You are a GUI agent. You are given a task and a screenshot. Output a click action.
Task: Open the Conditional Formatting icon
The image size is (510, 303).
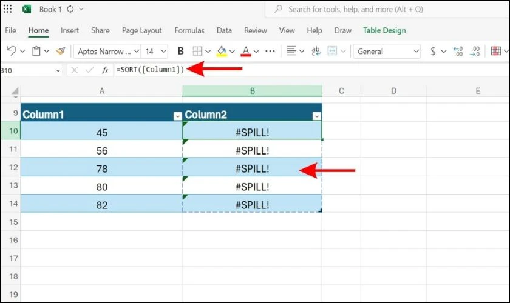[x=495, y=51]
